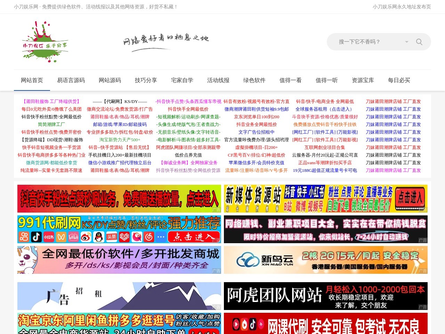Open 淘宝新势力天产500+ link
The image size is (445, 334).
click(x=120, y=140)
